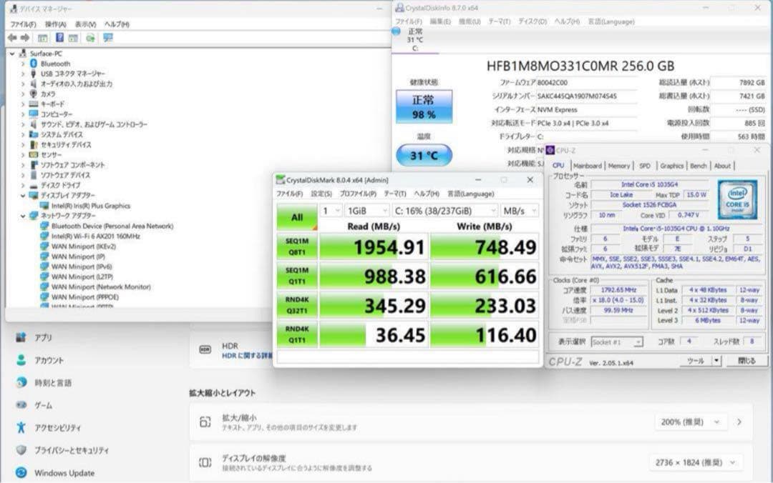This screenshot has width=773, height=483.
Task: Click the blue help icon in Device Manager toolbar
Action: [x=59, y=38]
